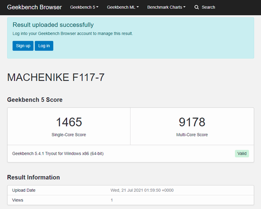This screenshot has height=209, width=261.
Task: Click the Log in button
Action: pos(44,46)
